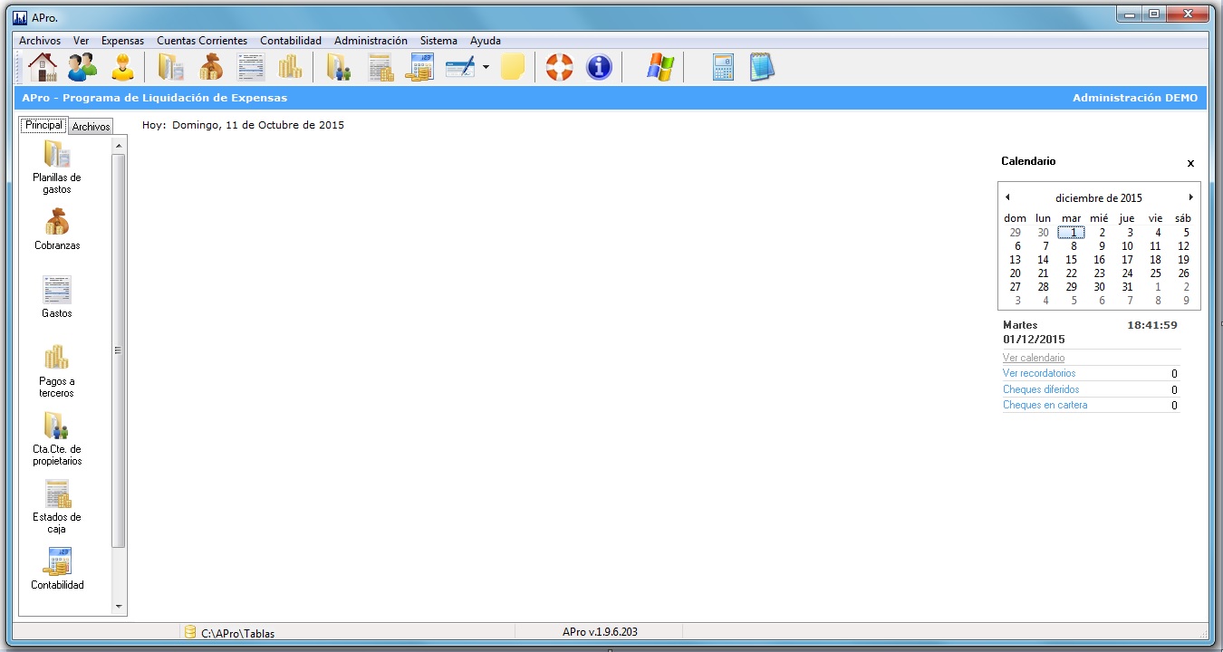Click the house icon in the toolbar

pos(42,67)
